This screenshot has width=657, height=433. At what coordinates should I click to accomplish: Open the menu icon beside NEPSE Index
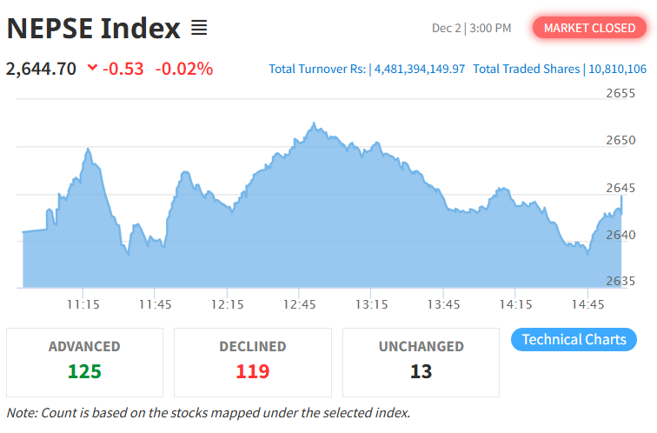pyautogui.click(x=199, y=29)
